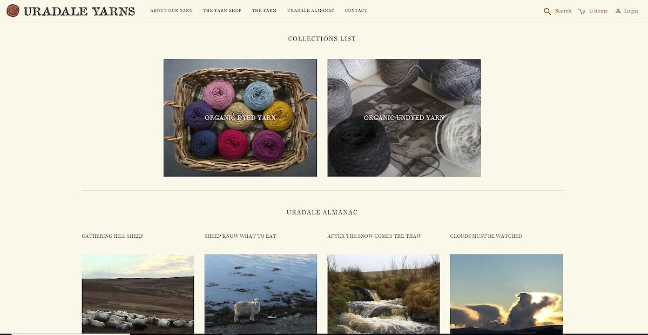Click the Login person icon
The image size is (648, 335).
pos(618,11)
